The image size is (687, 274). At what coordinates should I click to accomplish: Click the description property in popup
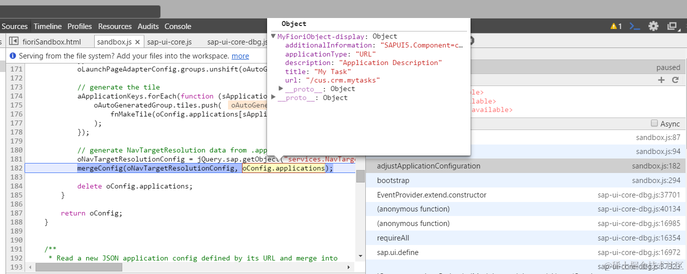364,62
